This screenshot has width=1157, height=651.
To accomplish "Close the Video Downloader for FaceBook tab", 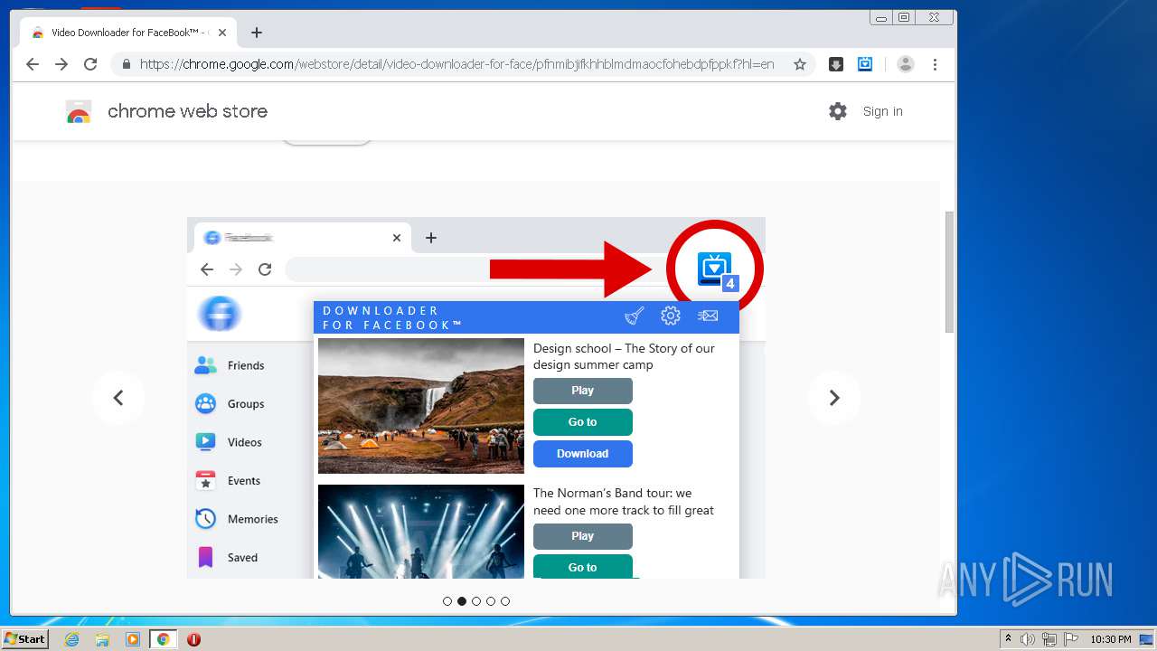I will pyautogui.click(x=222, y=33).
